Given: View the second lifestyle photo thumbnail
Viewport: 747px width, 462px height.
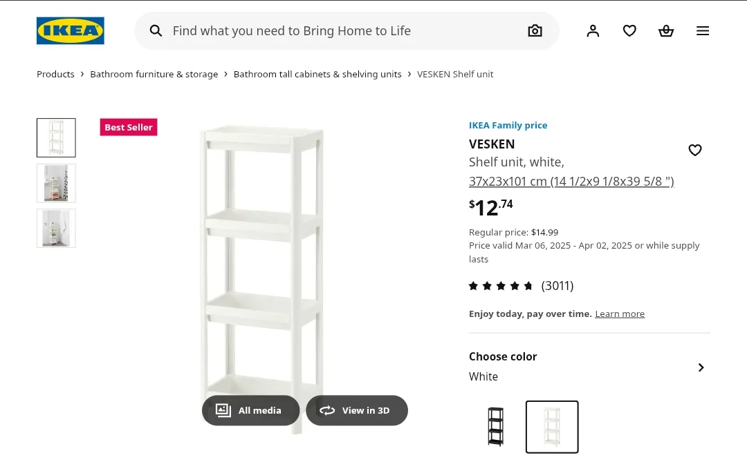Looking at the screenshot, I should tap(56, 183).
